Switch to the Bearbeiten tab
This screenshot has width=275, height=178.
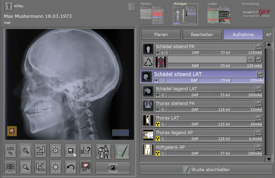[x=202, y=35]
